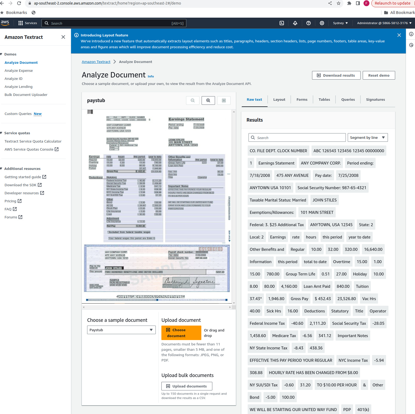This screenshot has width=415, height=414.
Task: Follow the Amazon Textract breadcrumb link
Action: pyautogui.click(x=96, y=62)
